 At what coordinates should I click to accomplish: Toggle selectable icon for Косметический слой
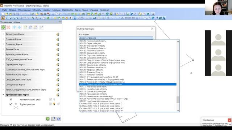[54, 99]
